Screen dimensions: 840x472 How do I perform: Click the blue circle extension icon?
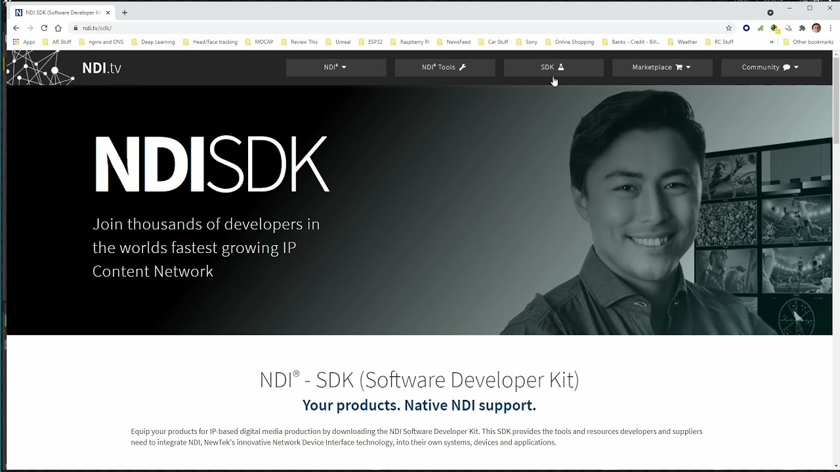point(746,28)
